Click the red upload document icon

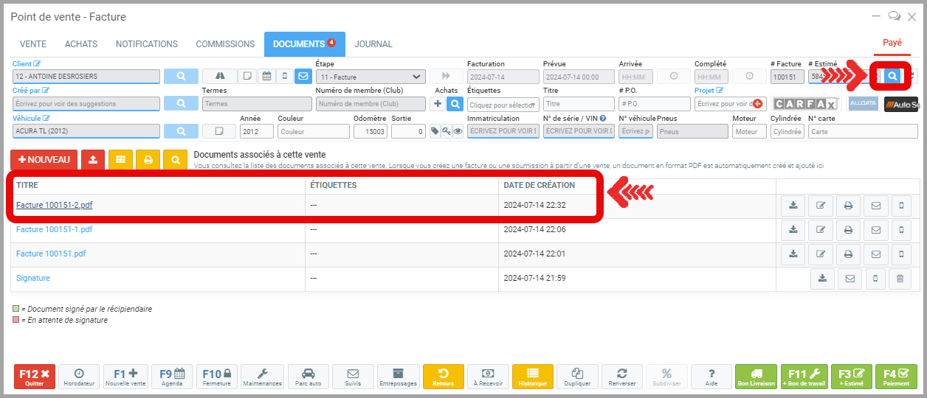pyautogui.click(x=92, y=159)
